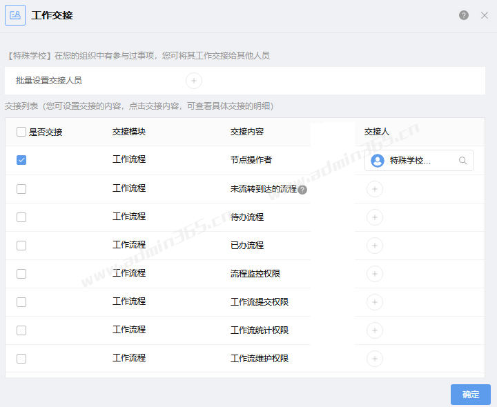Toggle the 是否交接 select-all checkbox
Image resolution: width=497 pixels, height=407 pixels.
pyautogui.click(x=21, y=132)
